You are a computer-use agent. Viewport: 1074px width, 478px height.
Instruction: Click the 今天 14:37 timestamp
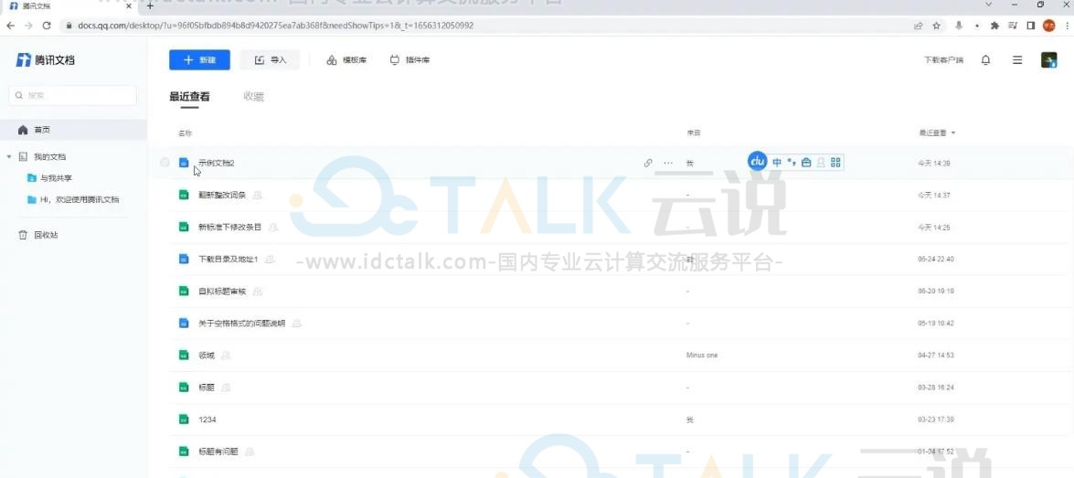[933, 196]
